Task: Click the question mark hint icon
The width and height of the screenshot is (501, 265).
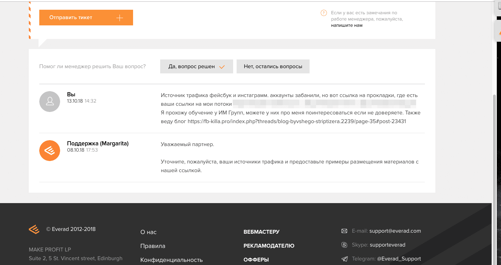Action: (324, 13)
